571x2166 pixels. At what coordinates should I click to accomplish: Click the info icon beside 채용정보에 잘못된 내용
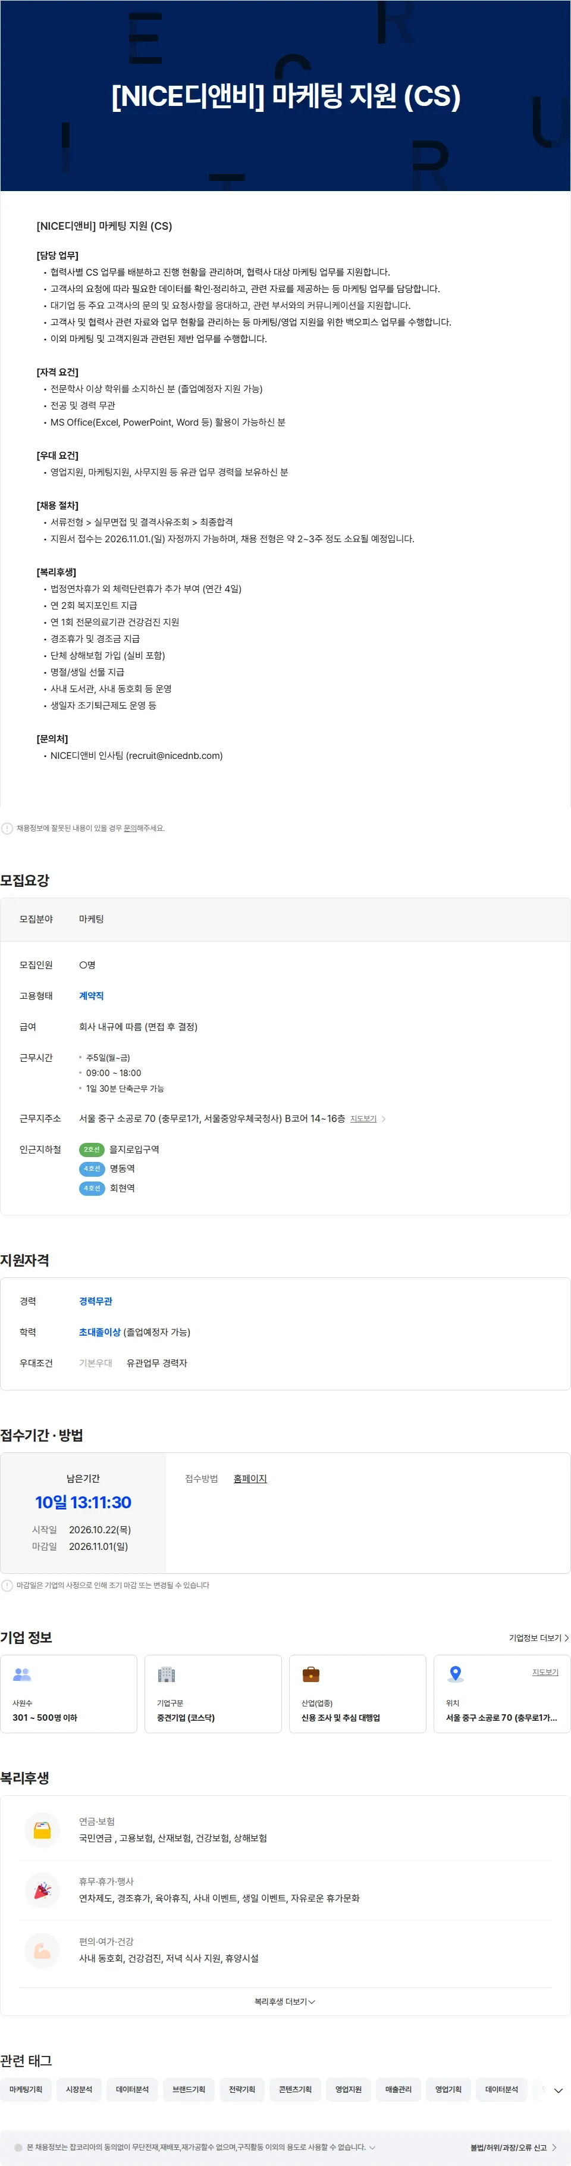(x=8, y=828)
